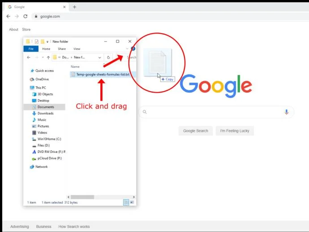Click the Explorer forward arrow
The width and height of the screenshot is (309, 232).
[x=36, y=58]
